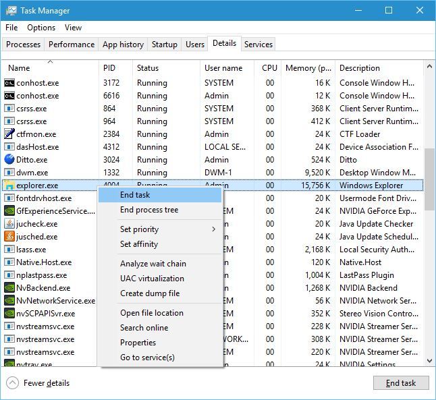Image resolution: width=436 pixels, height=400 pixels.
Task: Click the NvNetworkService.exe NVIDIA icon
Action: pos(9,300)
